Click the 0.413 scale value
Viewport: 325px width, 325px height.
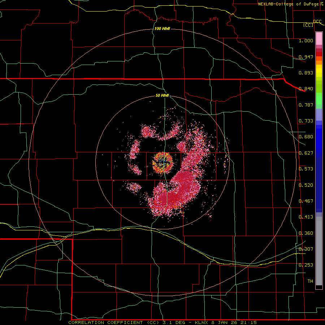tap(306, 217)
